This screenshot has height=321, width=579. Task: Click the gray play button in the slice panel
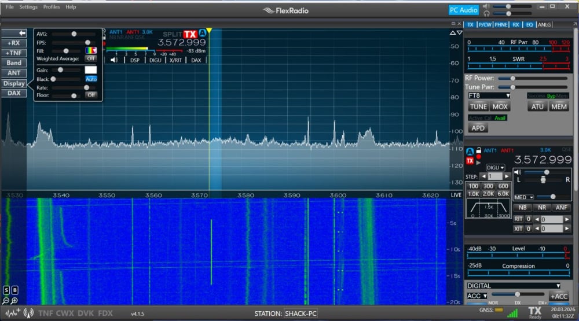click(x=479, y=163)
